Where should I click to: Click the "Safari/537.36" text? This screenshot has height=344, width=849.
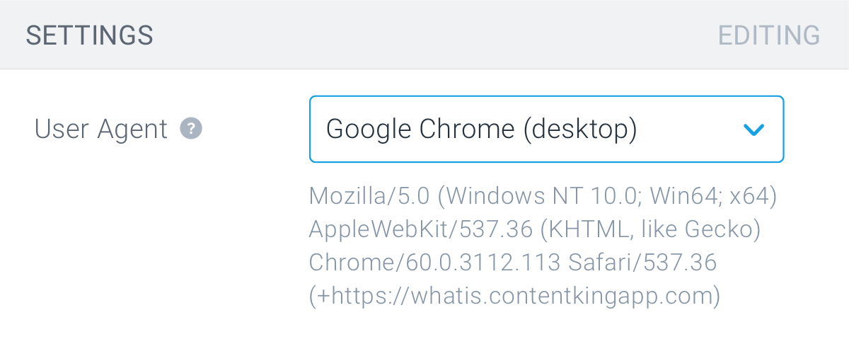[x=642, y=263]
